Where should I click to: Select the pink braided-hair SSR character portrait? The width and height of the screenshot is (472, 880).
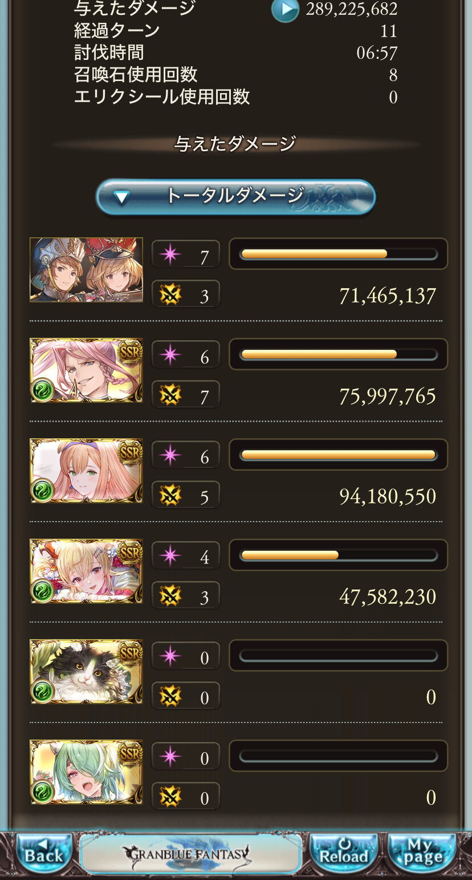click(86, 370)
